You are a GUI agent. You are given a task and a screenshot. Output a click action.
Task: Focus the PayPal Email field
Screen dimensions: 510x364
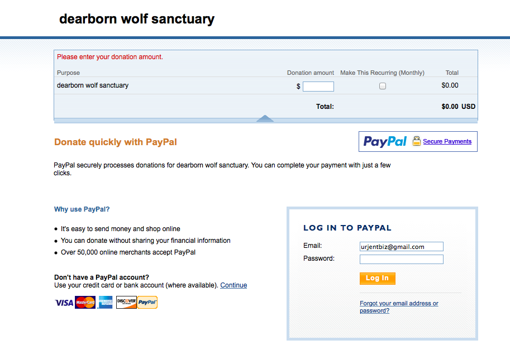click(401, 246)
